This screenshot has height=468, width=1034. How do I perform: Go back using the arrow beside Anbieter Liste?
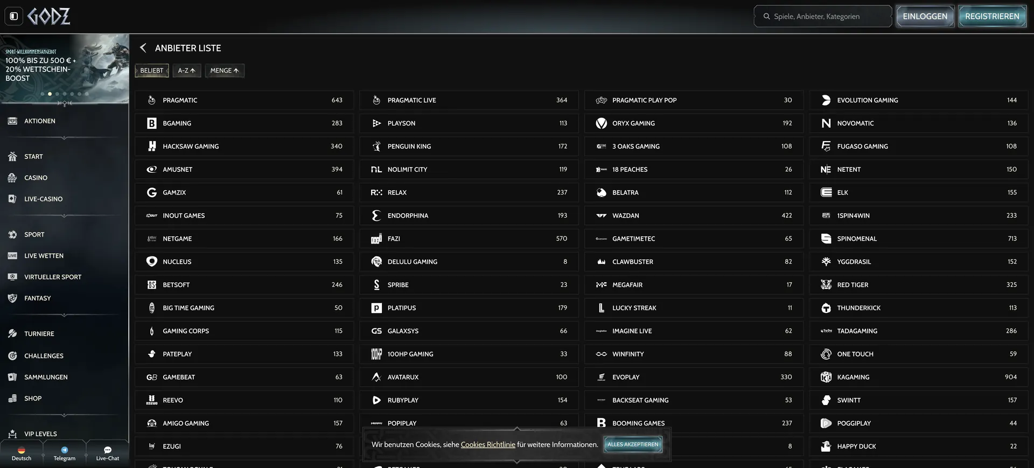coord(143,48)
